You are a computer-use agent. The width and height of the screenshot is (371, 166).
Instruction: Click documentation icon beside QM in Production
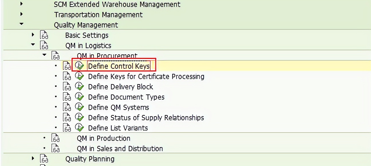coord(56,138)
